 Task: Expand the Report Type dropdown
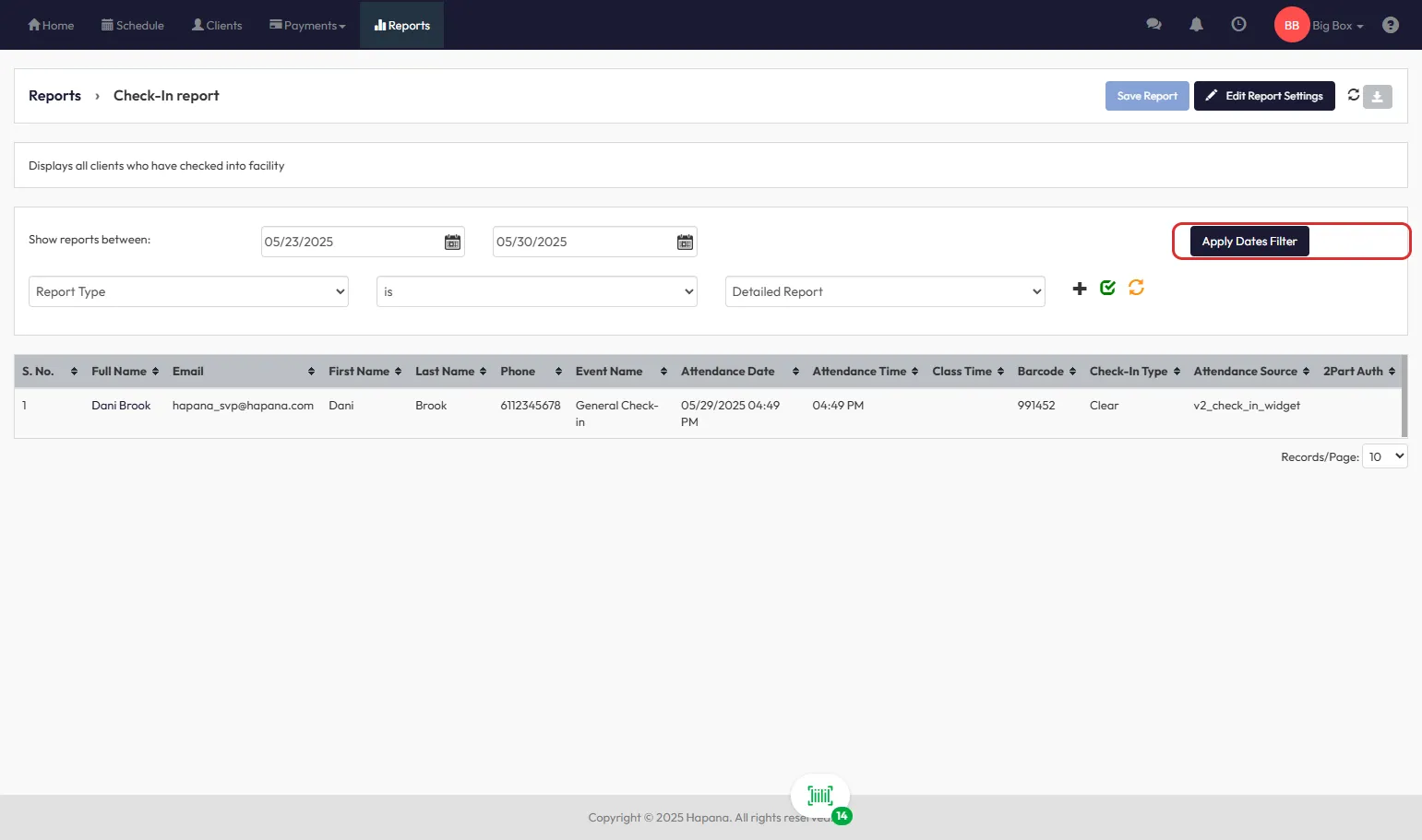(x=188, y=291)
